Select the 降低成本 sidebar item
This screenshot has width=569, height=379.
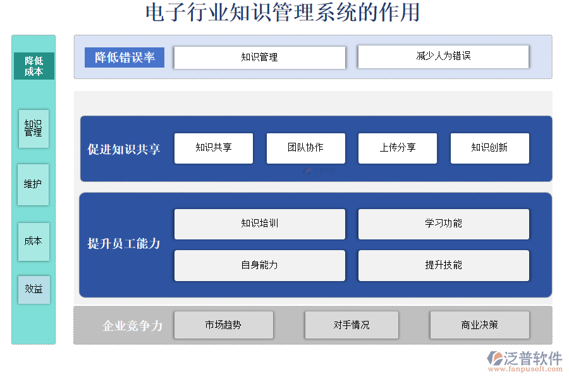tap(34, 66)
